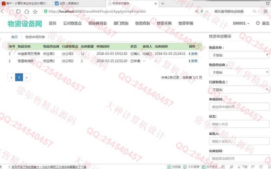Click the browser search magnifier icon

(254, 11)
